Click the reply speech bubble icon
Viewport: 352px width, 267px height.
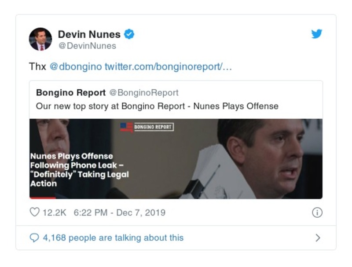(x=34, y=238)
